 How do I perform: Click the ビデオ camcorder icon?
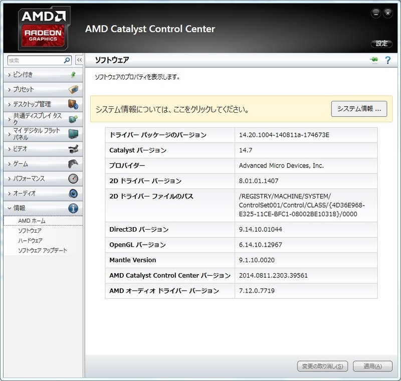pyautogui.click(x=73, y=149)
